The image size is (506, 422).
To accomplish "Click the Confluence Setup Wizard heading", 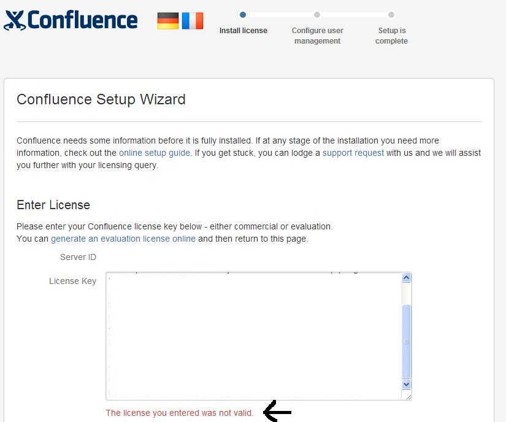I will (x=101, y=99).
